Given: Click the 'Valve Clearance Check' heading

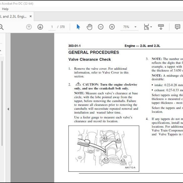Looking at the screenshot, I should (x=90, y=59).
